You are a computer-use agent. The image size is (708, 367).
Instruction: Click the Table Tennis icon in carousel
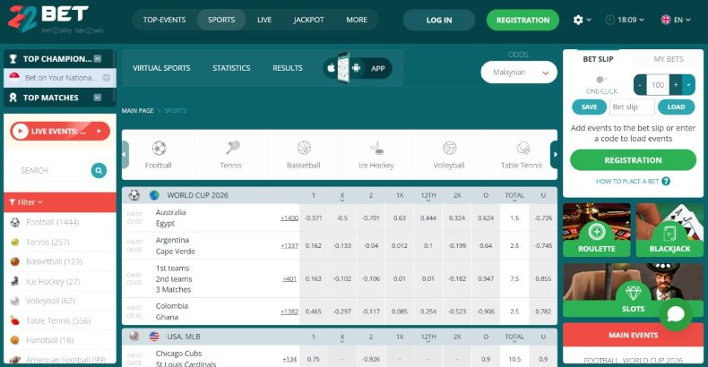[522, 148]
